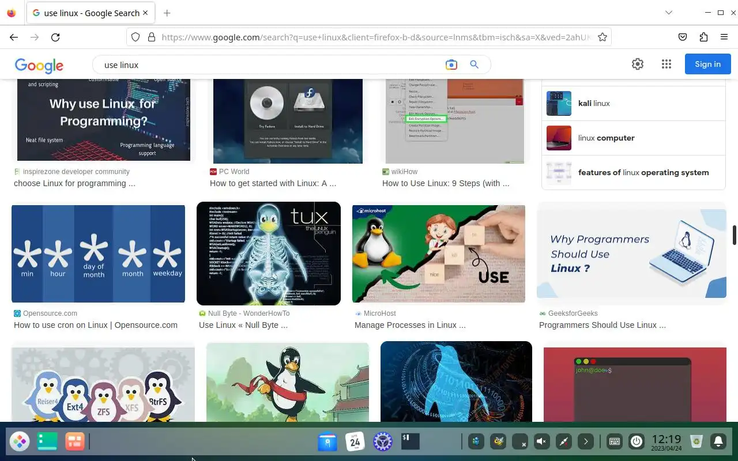Viewport: 738px width, 461px height.
Task: Open the blue digital penguin image
Action: pos(456,381)
